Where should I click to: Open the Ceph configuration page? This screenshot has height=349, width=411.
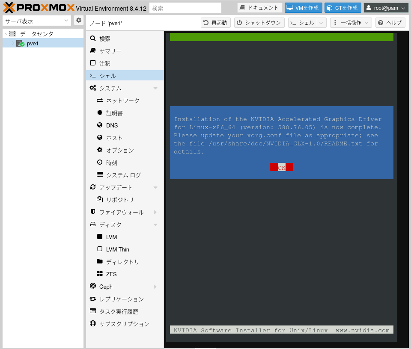point(106,287)
